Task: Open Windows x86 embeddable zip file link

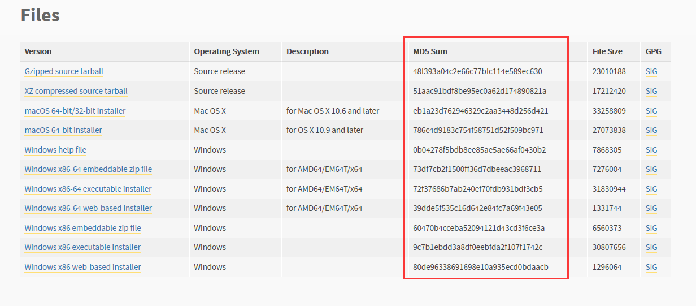Action: click(x=83, y=228)
